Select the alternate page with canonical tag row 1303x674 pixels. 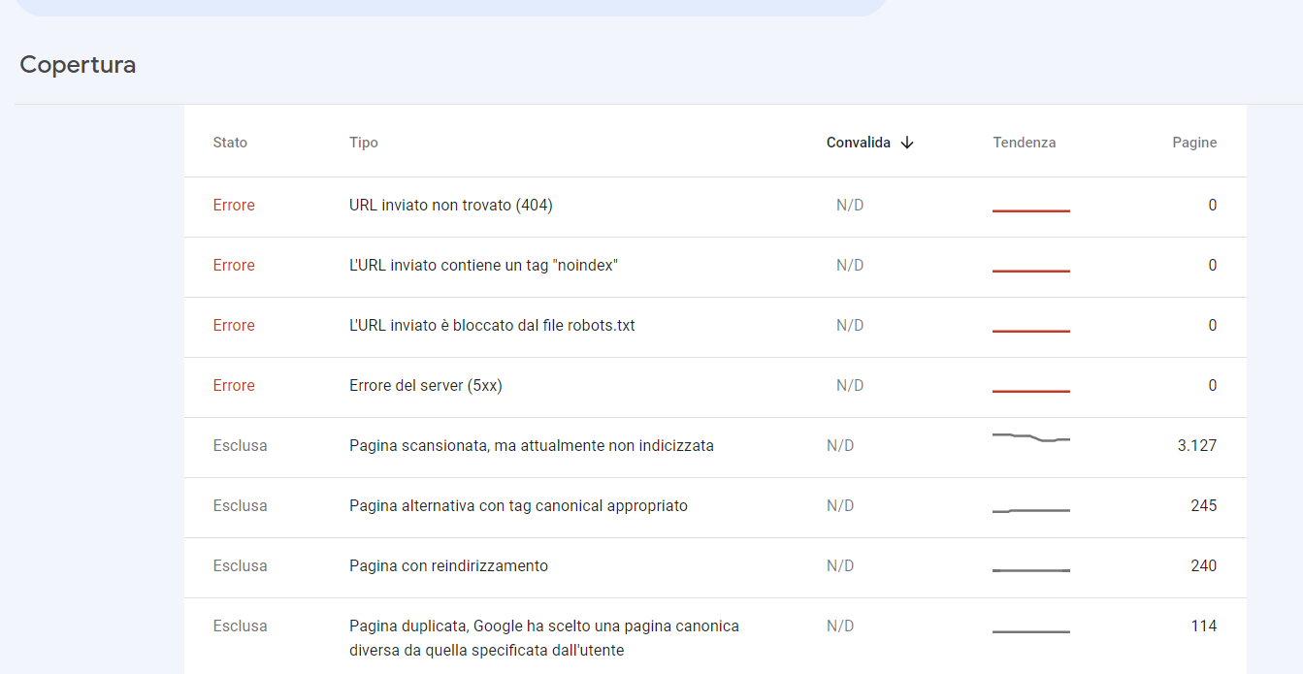(x=518, y=506)
